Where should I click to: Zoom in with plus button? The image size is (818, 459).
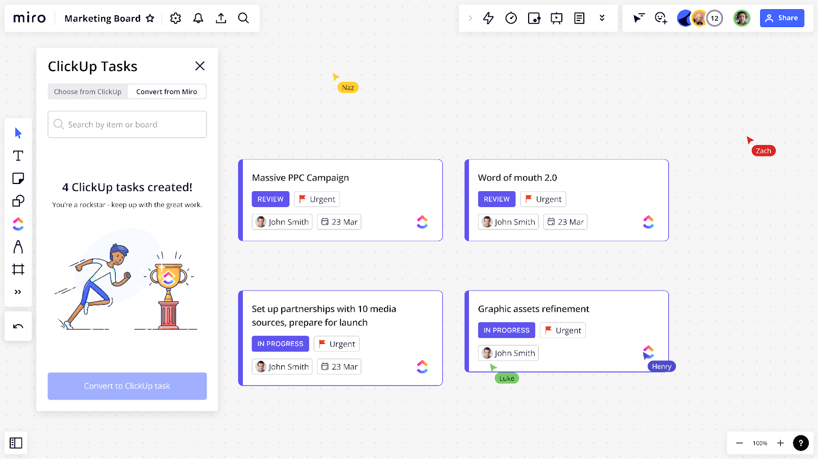pyautogui.click(x=780, y=443)
